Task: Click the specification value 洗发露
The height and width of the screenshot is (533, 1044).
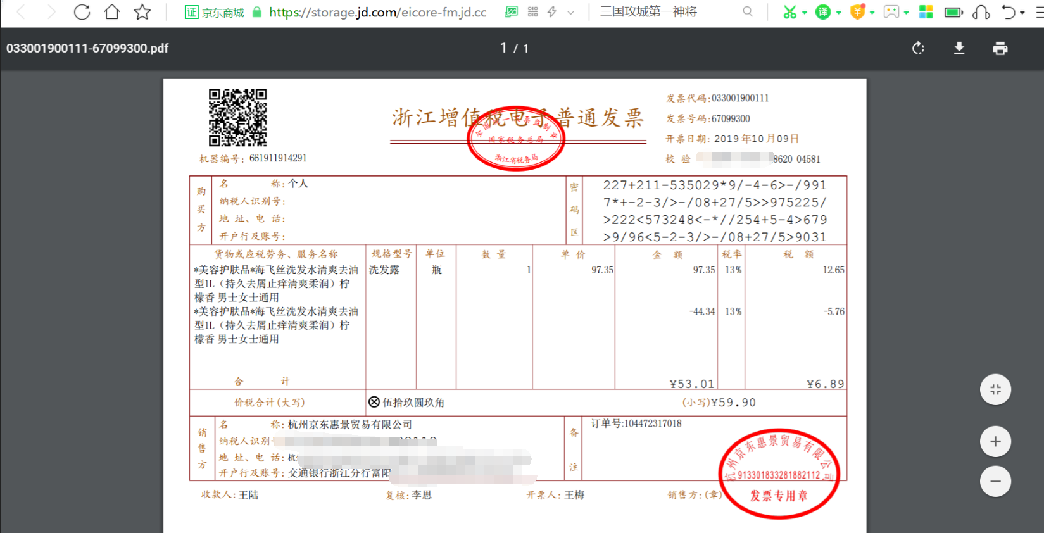Action: 384,270
